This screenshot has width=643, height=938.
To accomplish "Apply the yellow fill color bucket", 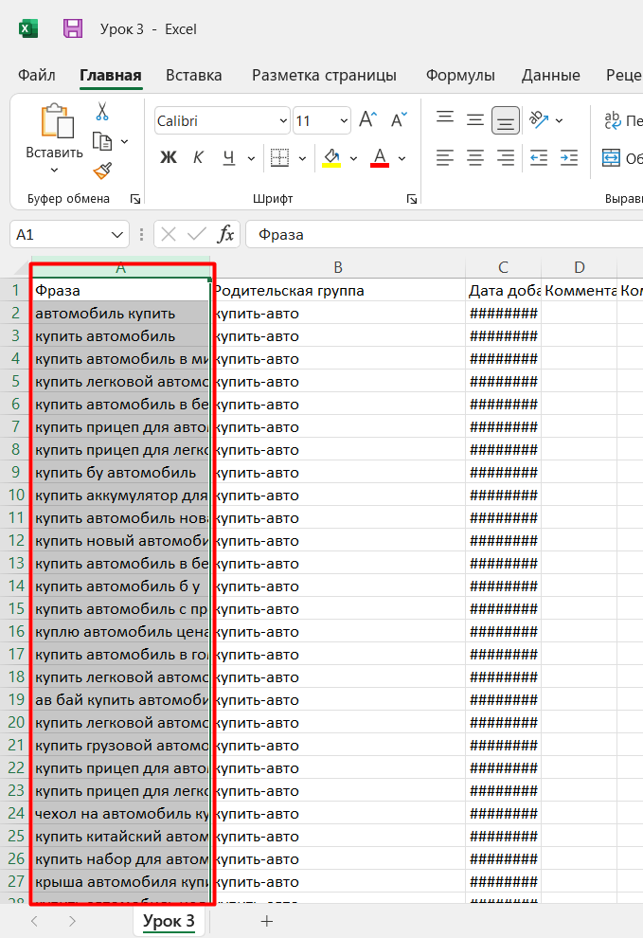I will click(332, 158).
